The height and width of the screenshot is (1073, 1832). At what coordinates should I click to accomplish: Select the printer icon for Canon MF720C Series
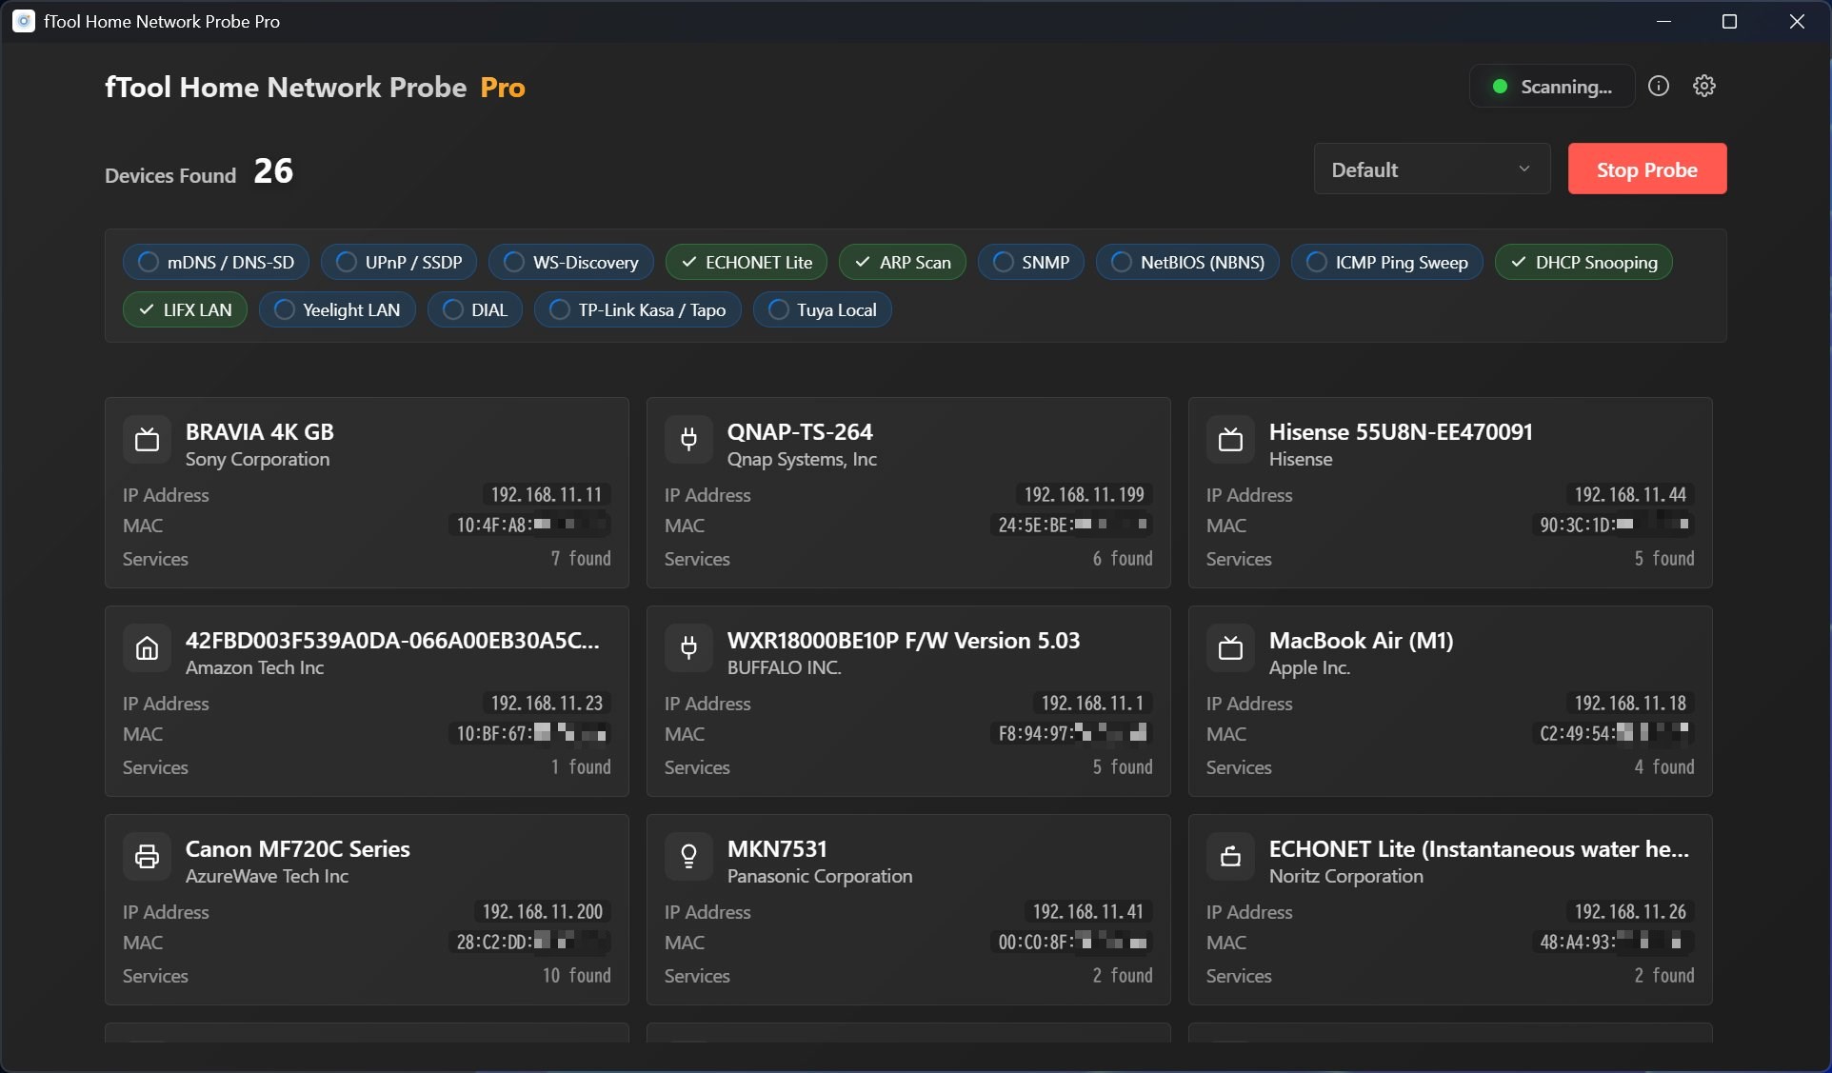147,857
